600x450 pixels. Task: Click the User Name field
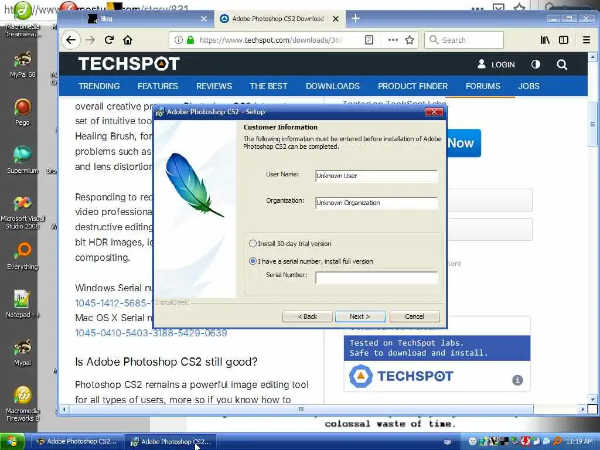[377, 176]
